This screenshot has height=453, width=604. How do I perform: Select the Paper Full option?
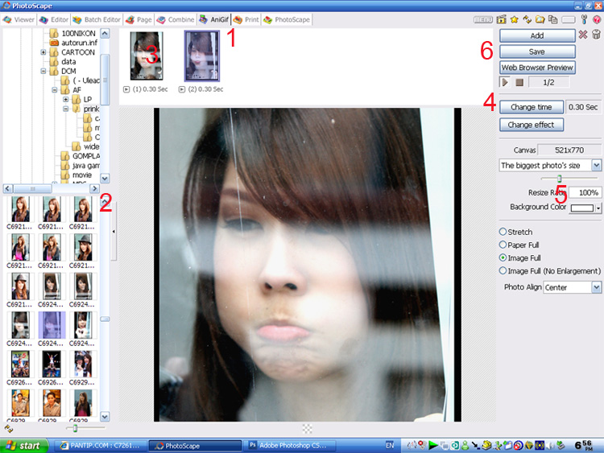[519, 245]
